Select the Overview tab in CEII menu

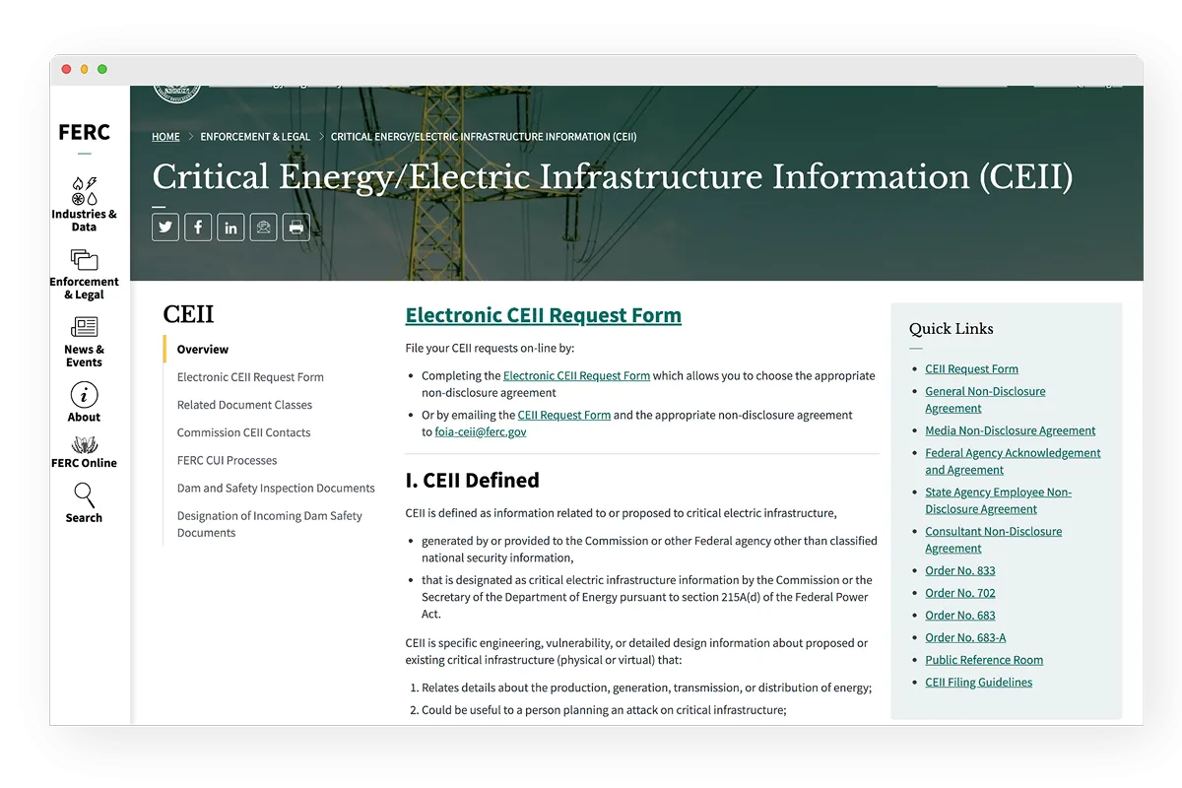201,349
